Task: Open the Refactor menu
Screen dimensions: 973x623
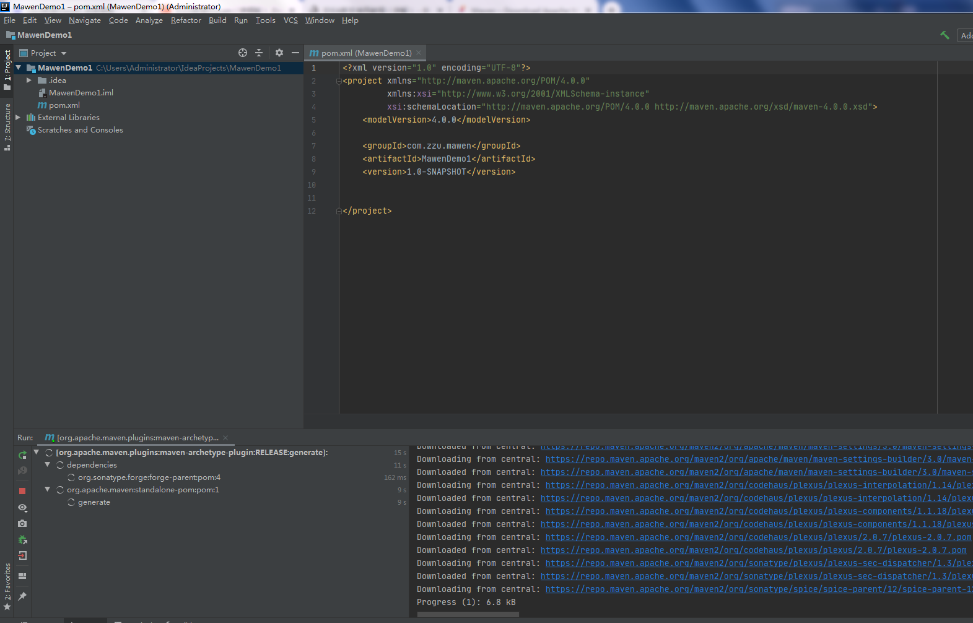Action: coord(186,20)
